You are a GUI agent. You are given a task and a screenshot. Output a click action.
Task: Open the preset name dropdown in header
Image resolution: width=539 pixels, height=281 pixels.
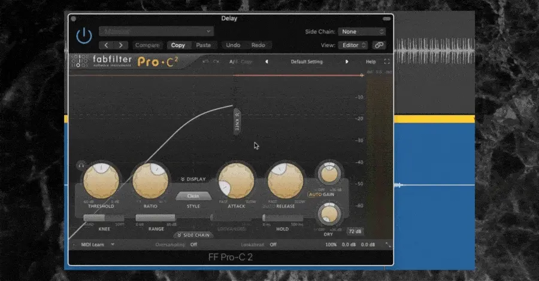coord(156,31)
